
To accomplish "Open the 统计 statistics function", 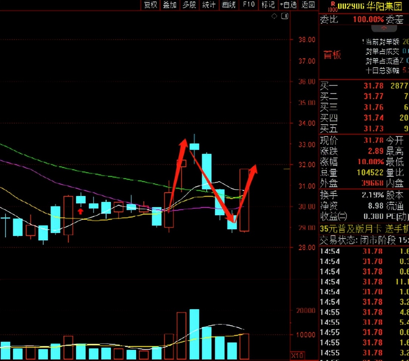I will (209, 5).
